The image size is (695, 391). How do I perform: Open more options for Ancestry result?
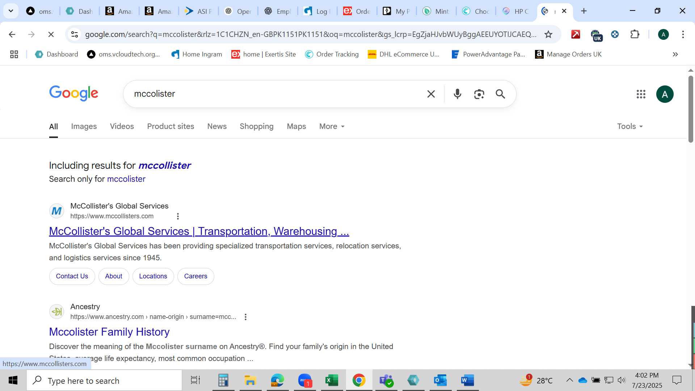coord(245,317)
